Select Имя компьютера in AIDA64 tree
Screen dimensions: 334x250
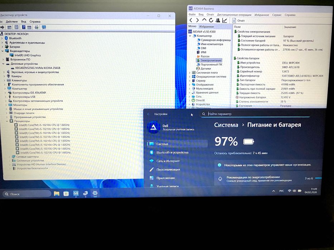point(210,44)
